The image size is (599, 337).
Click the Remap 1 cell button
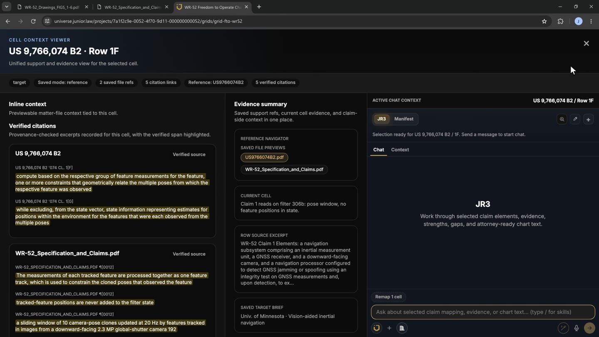[x=389, y=297]
